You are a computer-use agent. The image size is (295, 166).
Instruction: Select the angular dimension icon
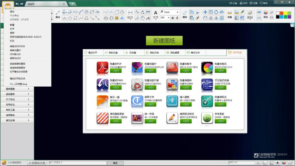pyautogui.click(x=143, y=12)
